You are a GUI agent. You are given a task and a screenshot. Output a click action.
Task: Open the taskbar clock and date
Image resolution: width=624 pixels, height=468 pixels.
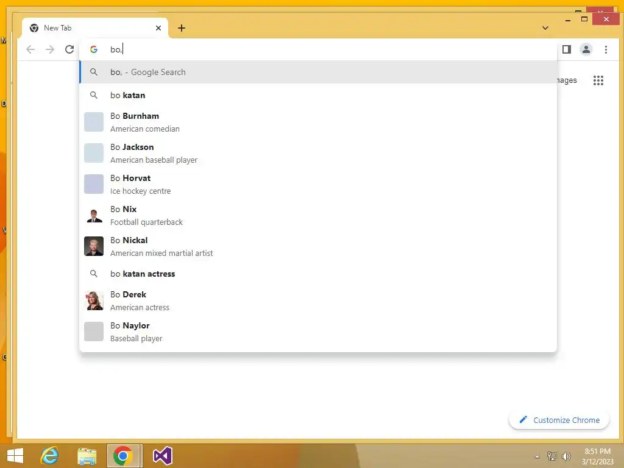pos(597,456)
